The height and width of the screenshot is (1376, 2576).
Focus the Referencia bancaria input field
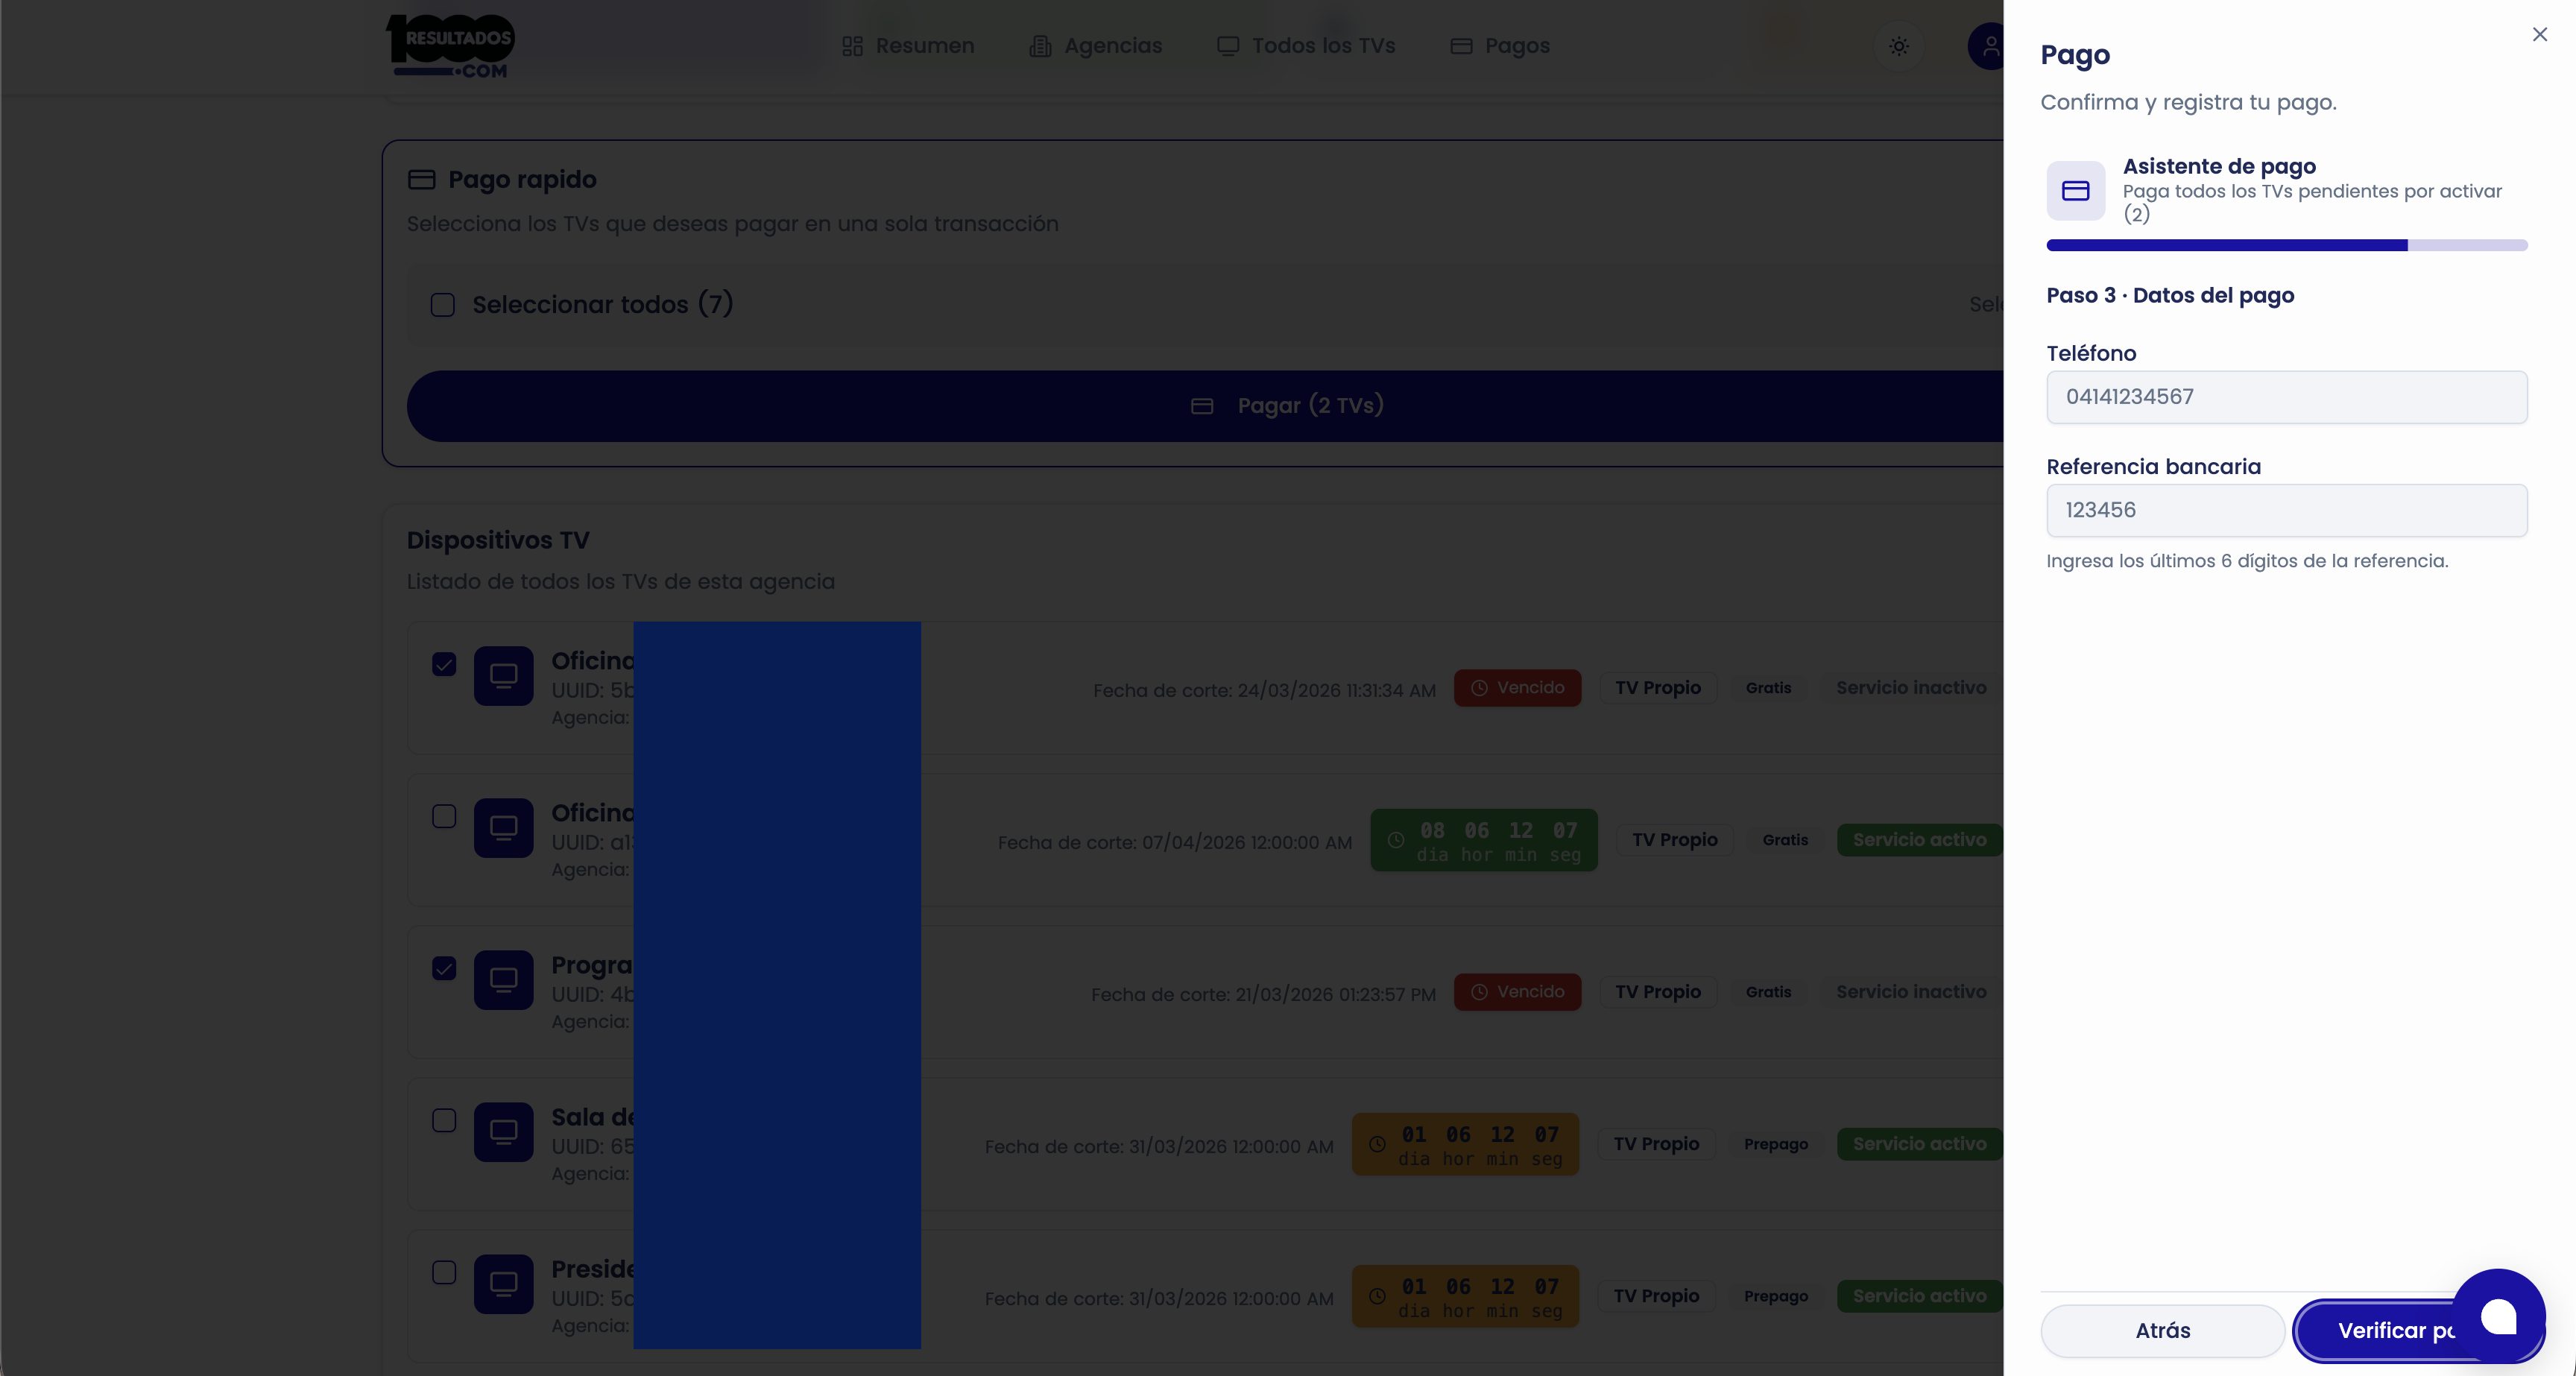point(2286,510)
